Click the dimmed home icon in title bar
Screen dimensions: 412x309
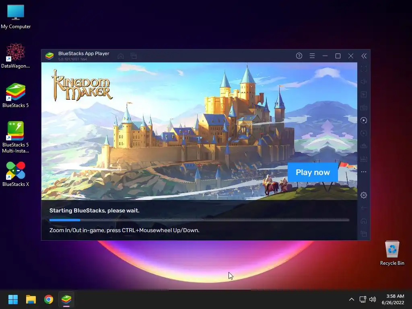[x=121, y=56]
